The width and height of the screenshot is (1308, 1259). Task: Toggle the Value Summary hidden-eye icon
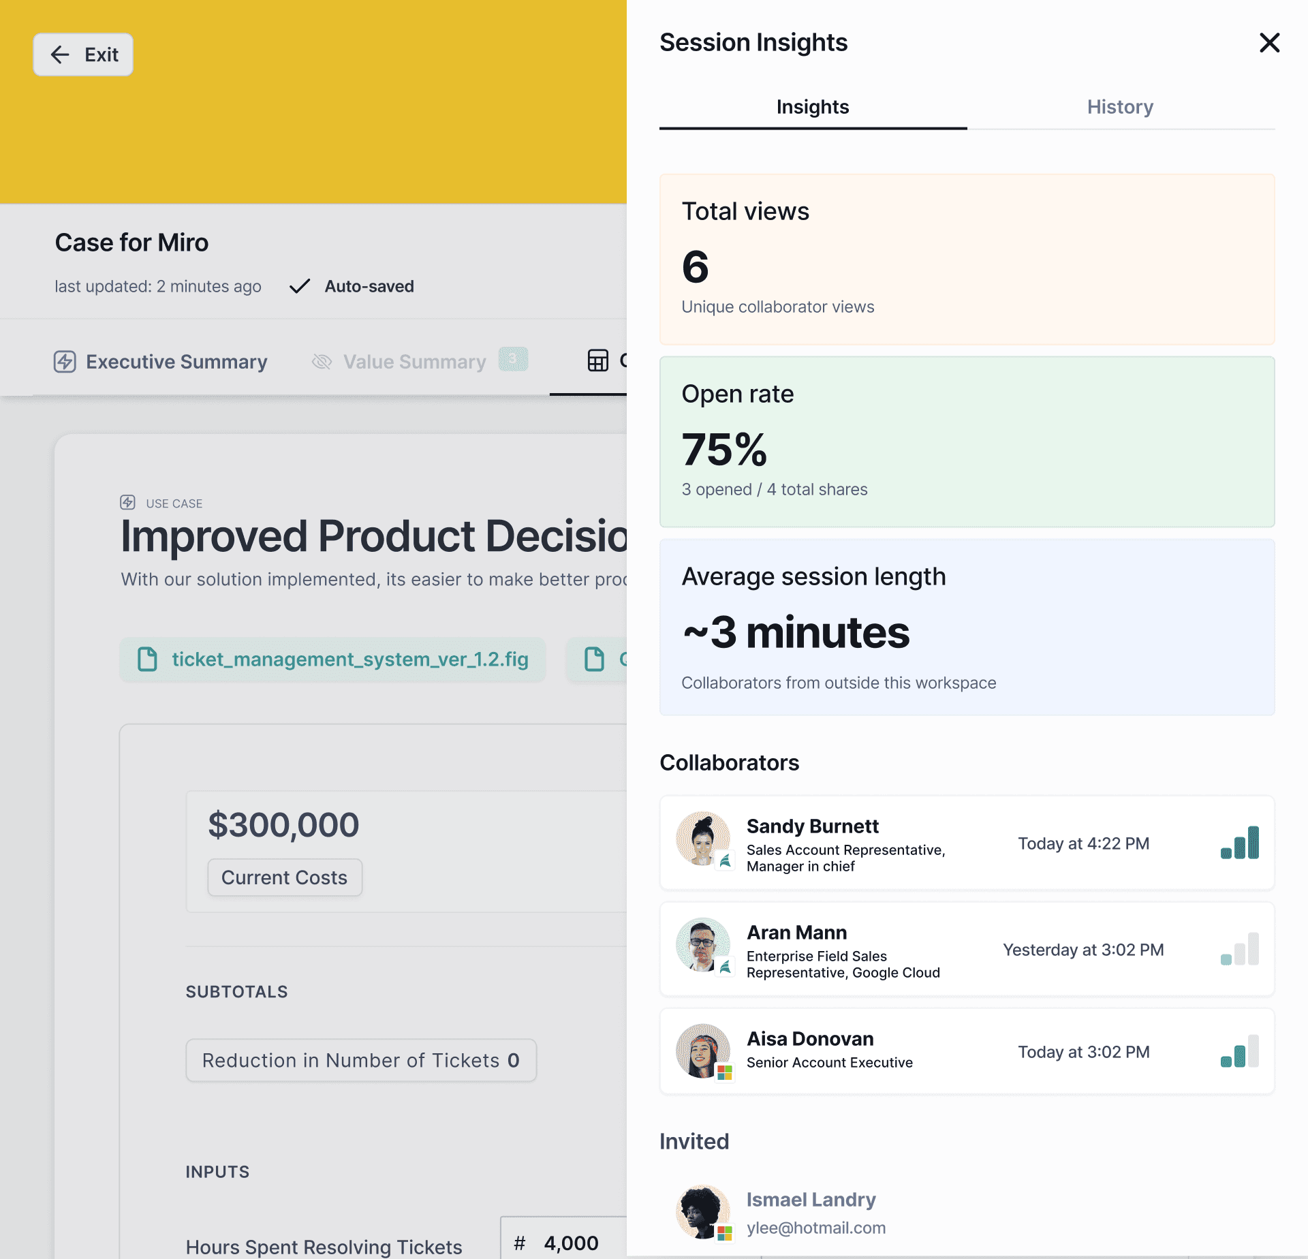point(322,362)
